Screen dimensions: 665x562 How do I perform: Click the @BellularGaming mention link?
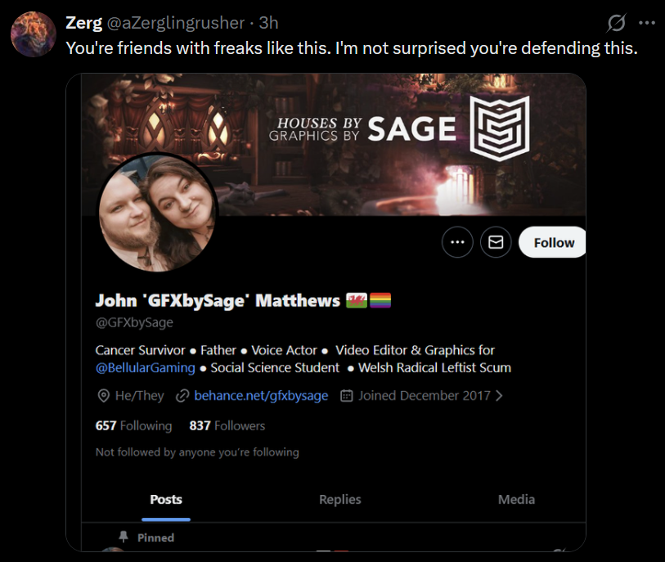[x=145, y=368]
